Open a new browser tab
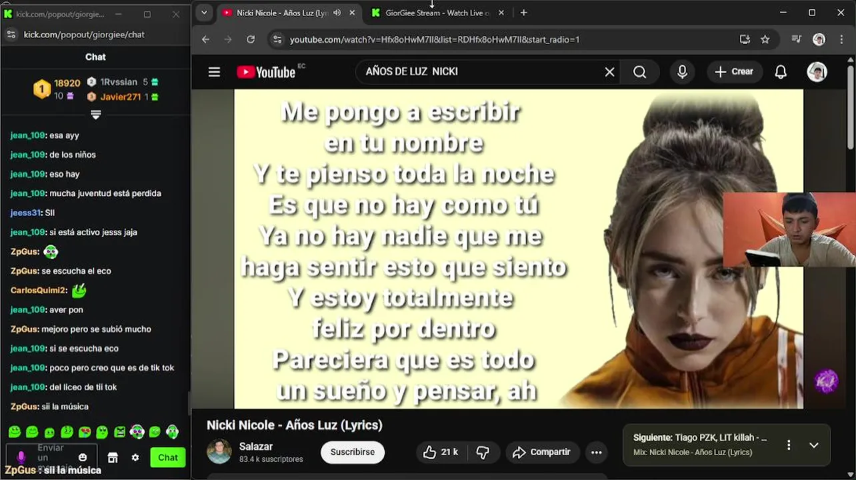This screenshot has width=856, height=480. [523, 13]
